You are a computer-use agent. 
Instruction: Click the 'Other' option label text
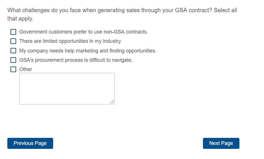pyautogui.click(x=26, y=69)
